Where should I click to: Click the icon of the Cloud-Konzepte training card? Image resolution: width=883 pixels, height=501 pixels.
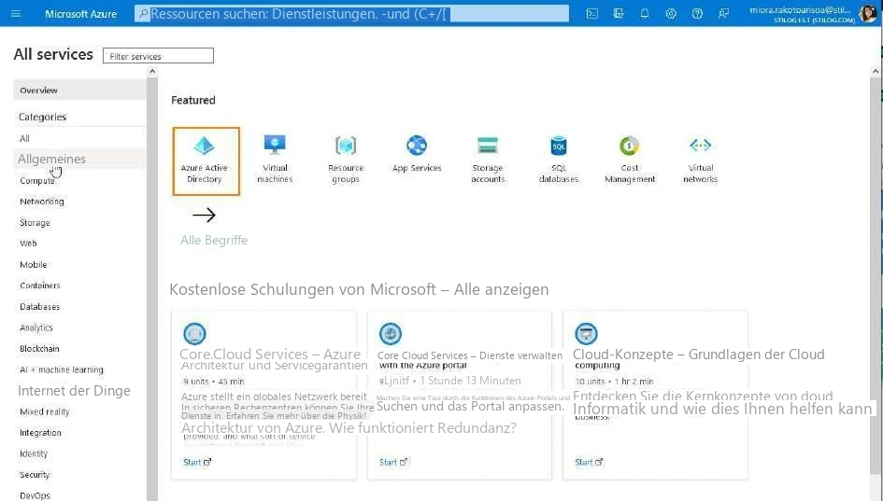click(x=586, y=333)
